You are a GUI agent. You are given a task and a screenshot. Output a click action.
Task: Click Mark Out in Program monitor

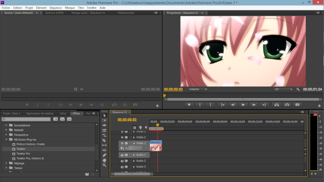click(210, 105)
